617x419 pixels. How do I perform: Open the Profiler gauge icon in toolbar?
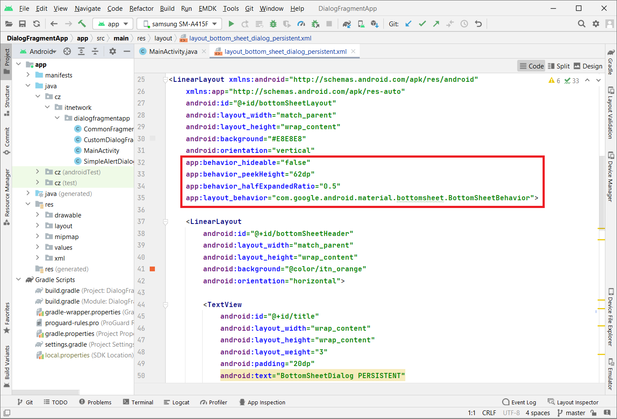[x=301, y=24]
